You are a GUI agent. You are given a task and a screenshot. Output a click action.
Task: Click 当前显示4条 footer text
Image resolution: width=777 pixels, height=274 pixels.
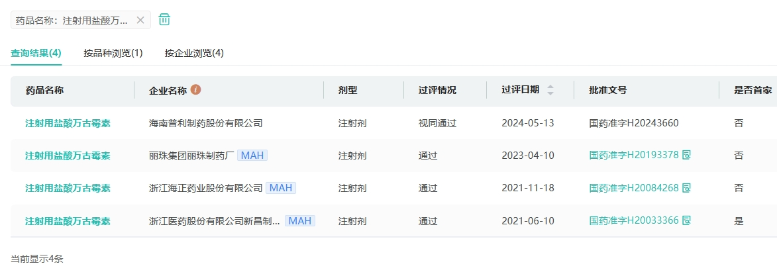point(37,259)
